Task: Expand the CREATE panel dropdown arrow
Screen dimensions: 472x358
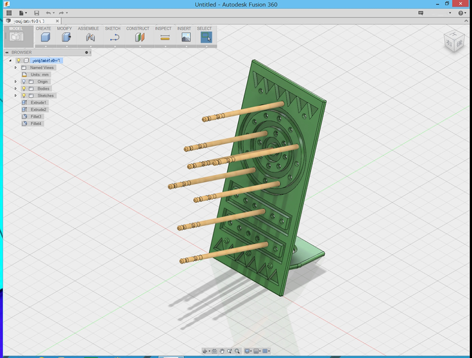Action: coord(46,46)
